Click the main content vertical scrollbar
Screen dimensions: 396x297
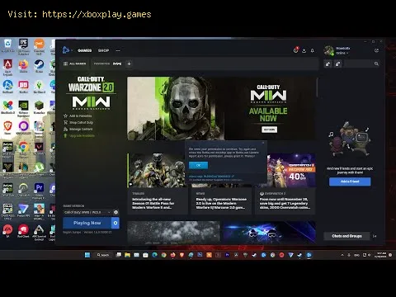pos(317,87)
